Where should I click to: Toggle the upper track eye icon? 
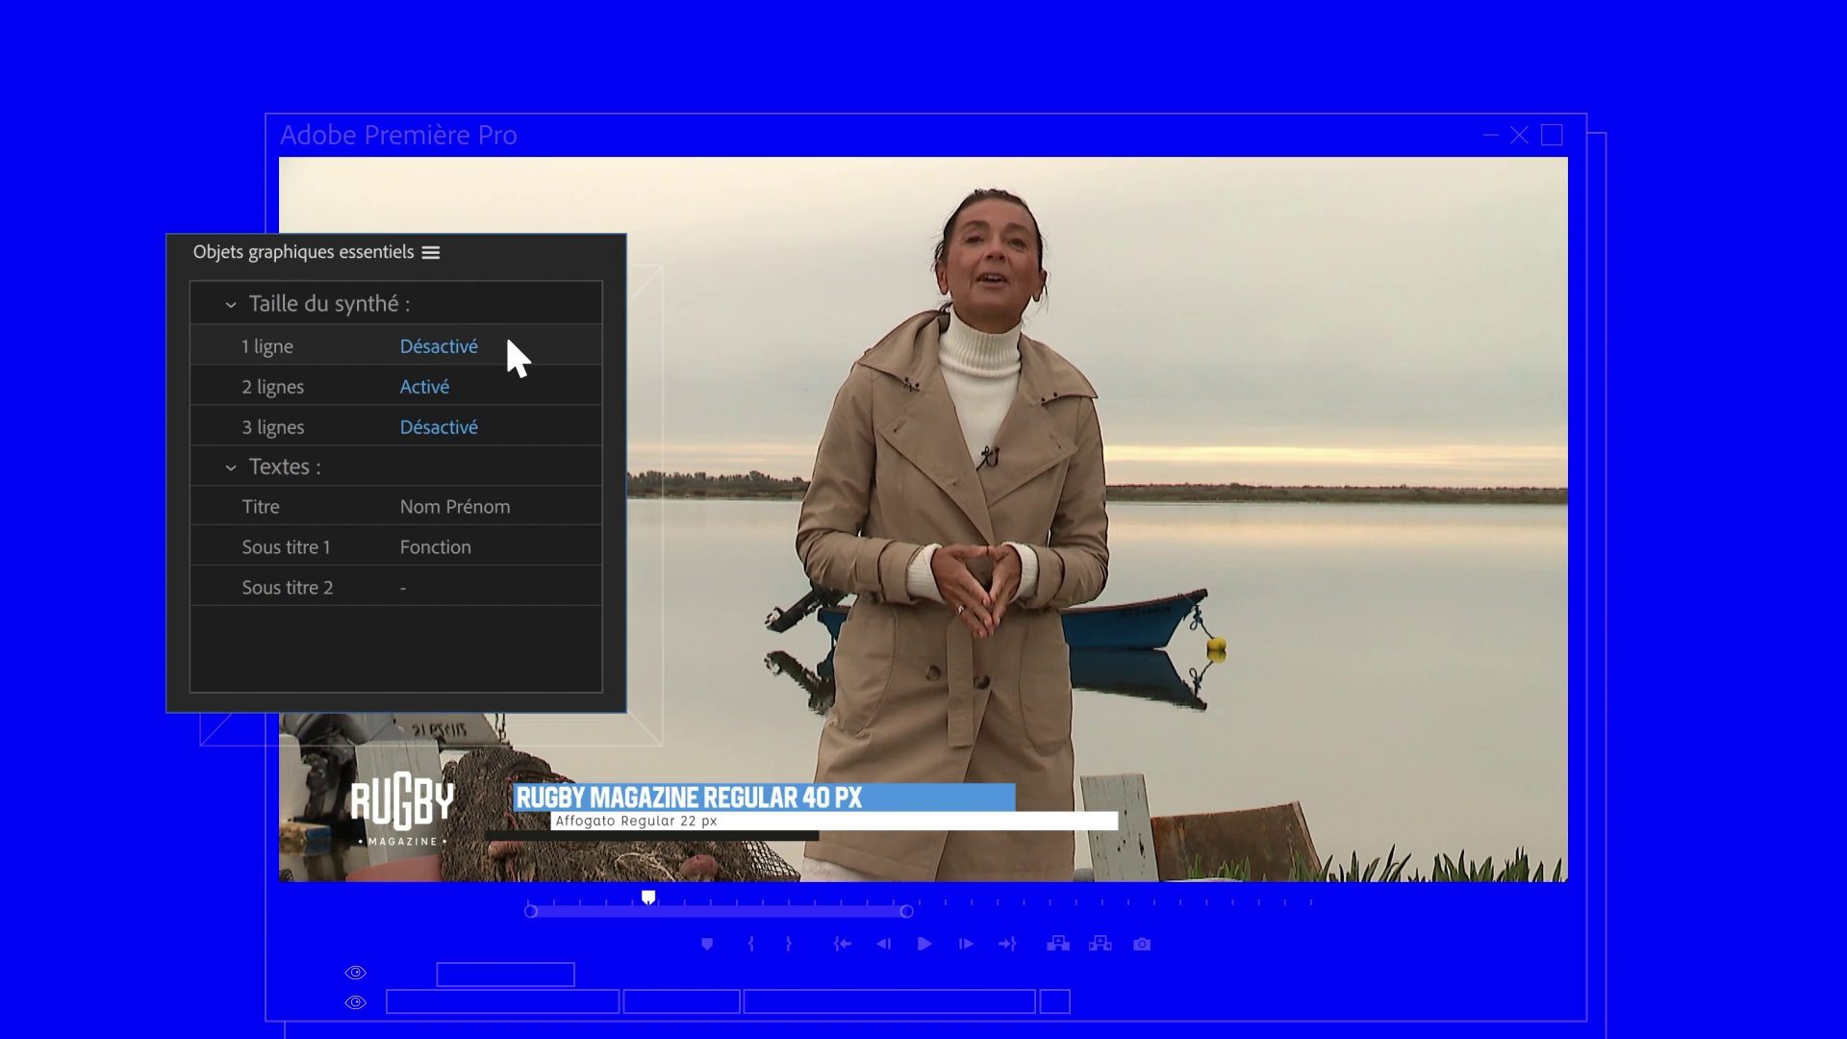pos(356,973)
